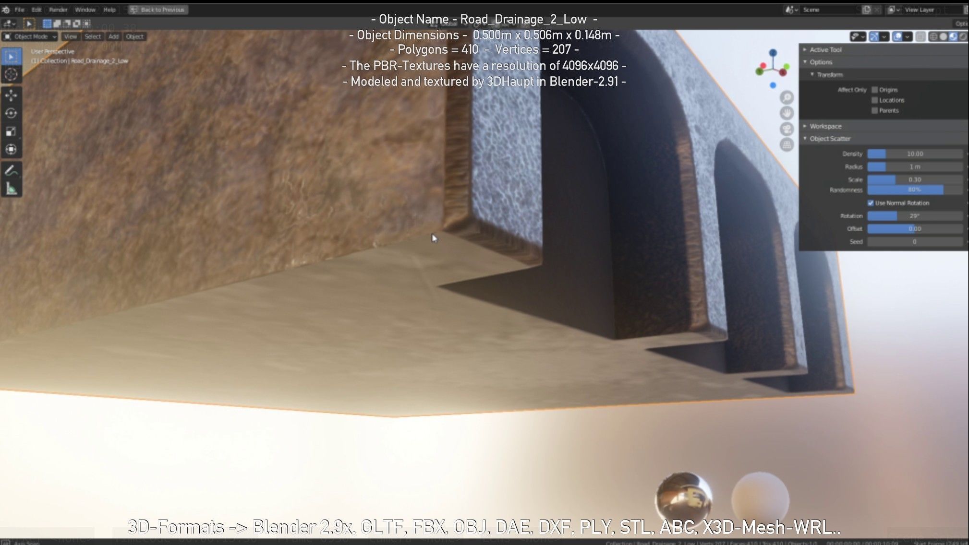Open the editor type dropdown
The image size is (969, 545).
coord(9,24)
